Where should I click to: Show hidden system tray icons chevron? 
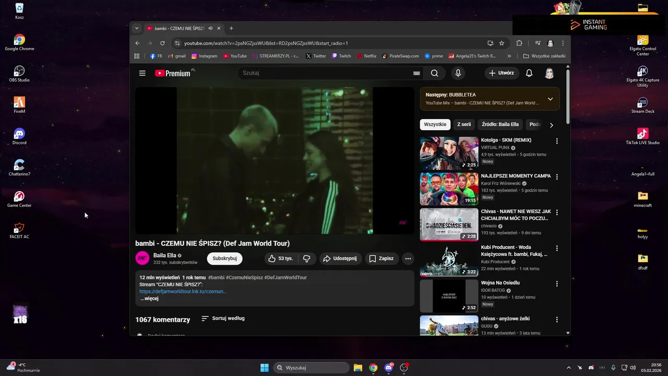(x=568, y=368)
